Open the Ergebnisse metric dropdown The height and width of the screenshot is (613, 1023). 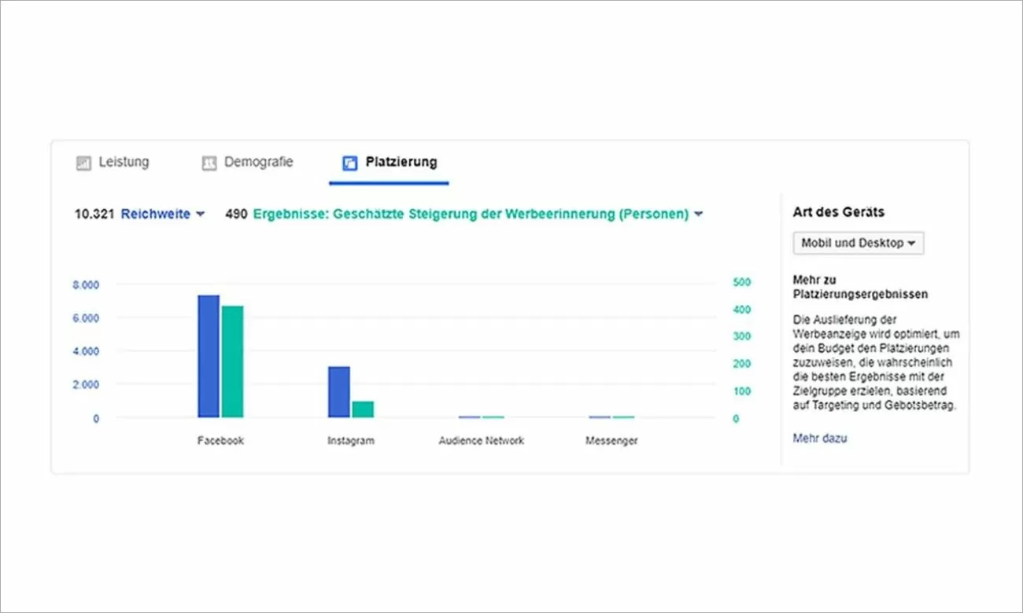point(698,214)
